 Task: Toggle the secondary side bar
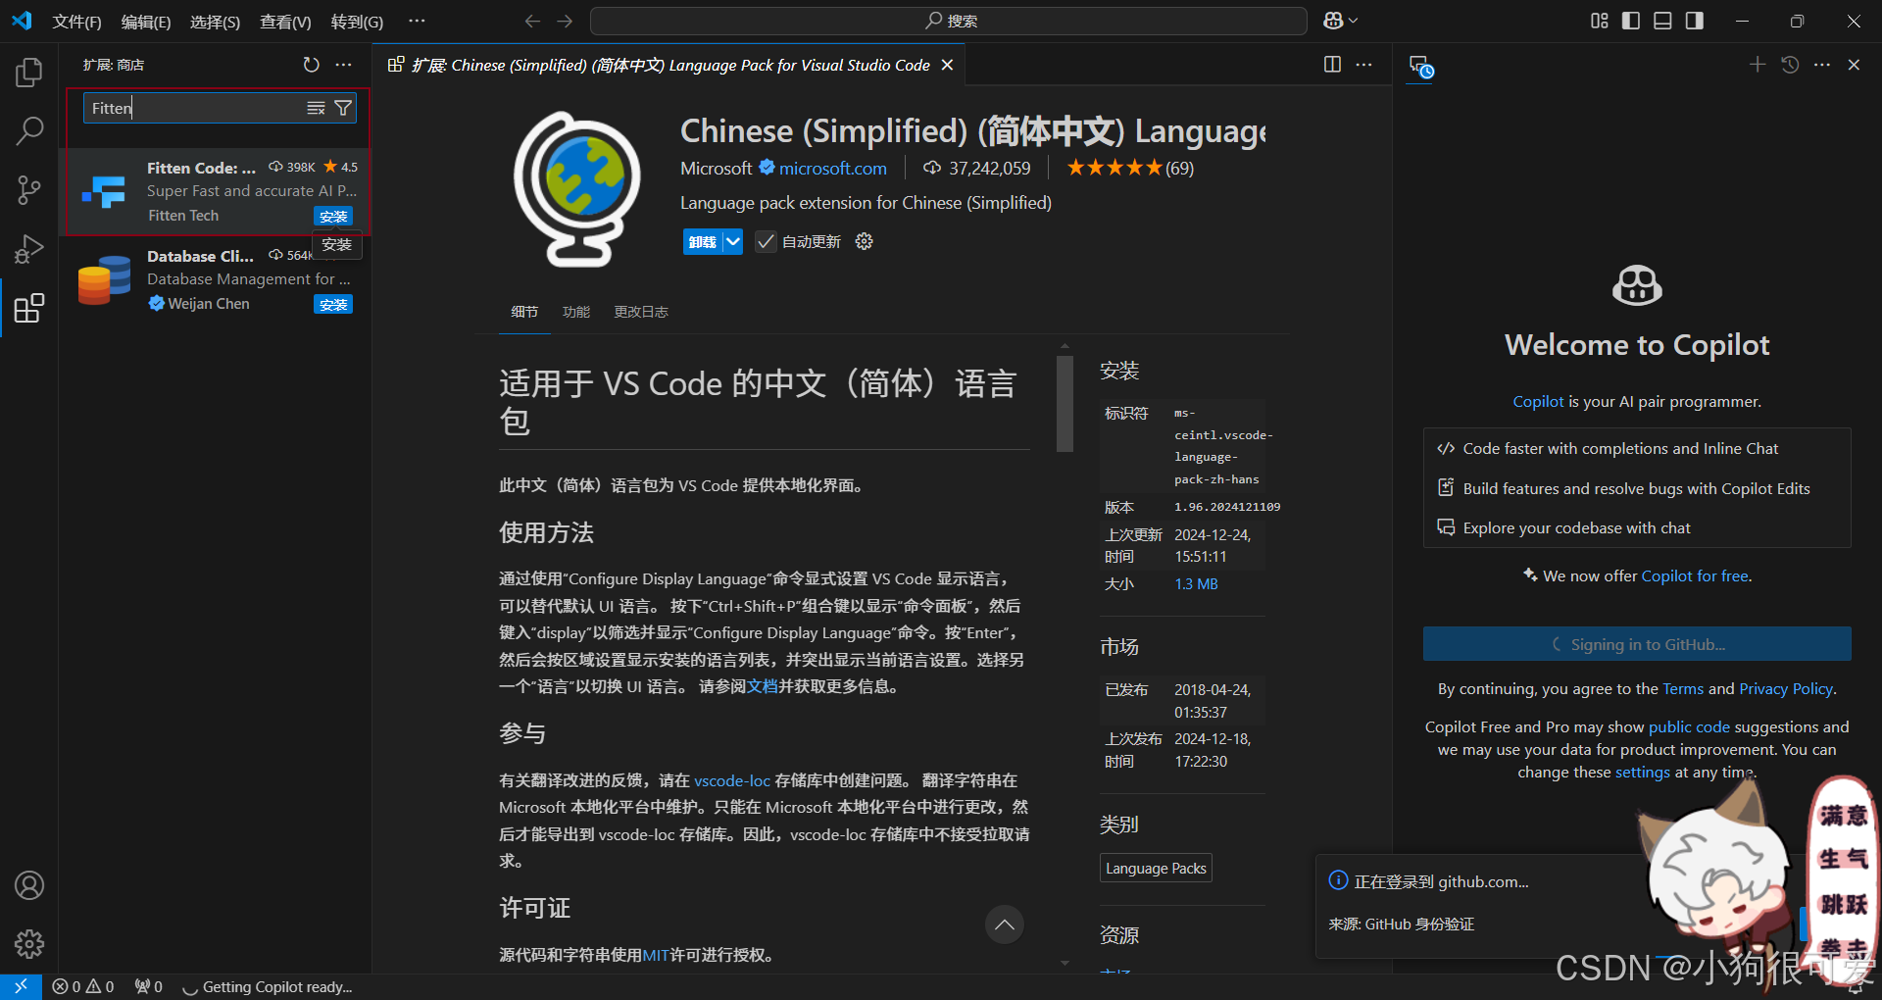click(1695, 21)
